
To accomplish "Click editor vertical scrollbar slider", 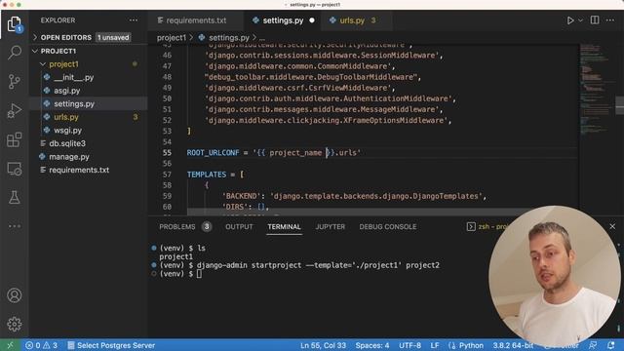I will 620,105.
